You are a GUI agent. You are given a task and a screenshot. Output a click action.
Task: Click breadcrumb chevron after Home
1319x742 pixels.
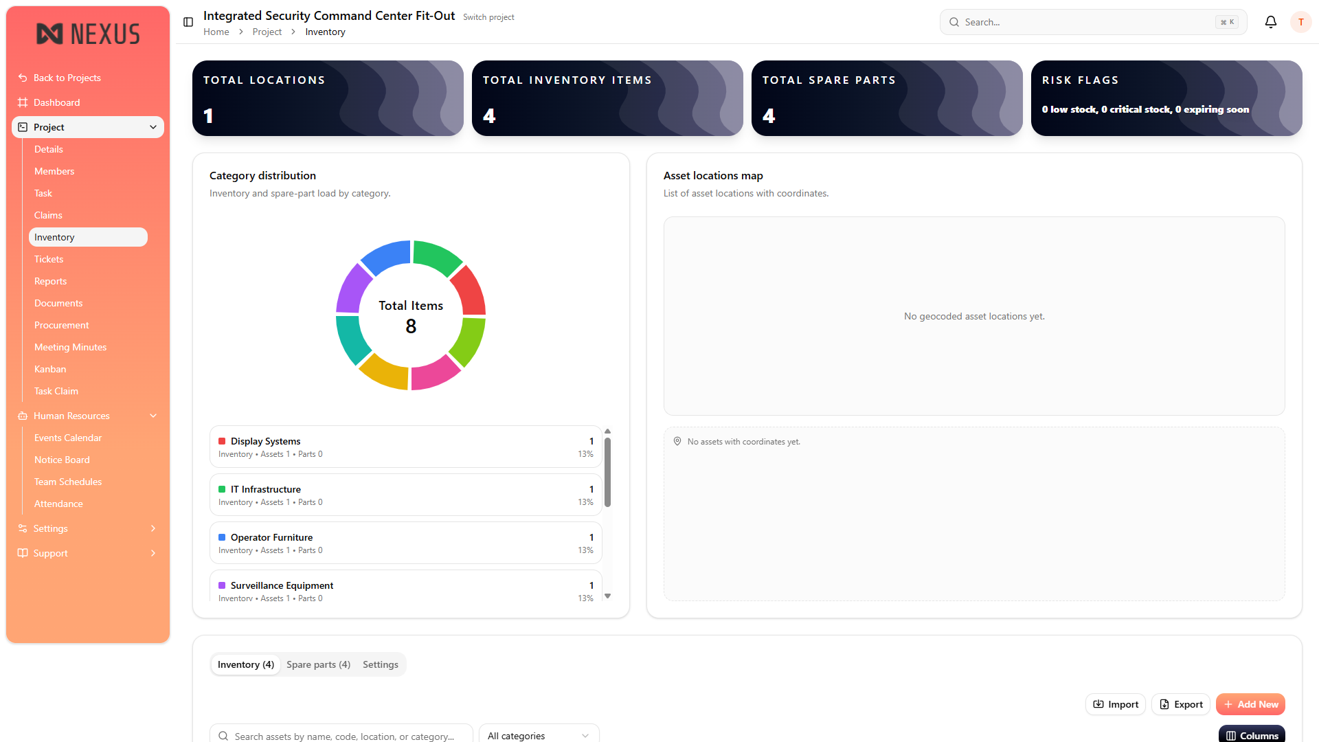pos(241,32)
